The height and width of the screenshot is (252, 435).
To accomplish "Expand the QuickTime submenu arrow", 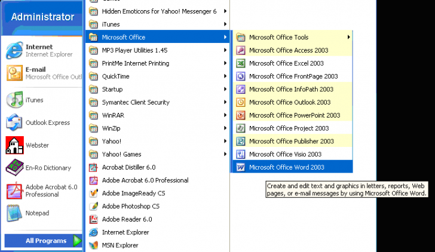I will (225, 76).
